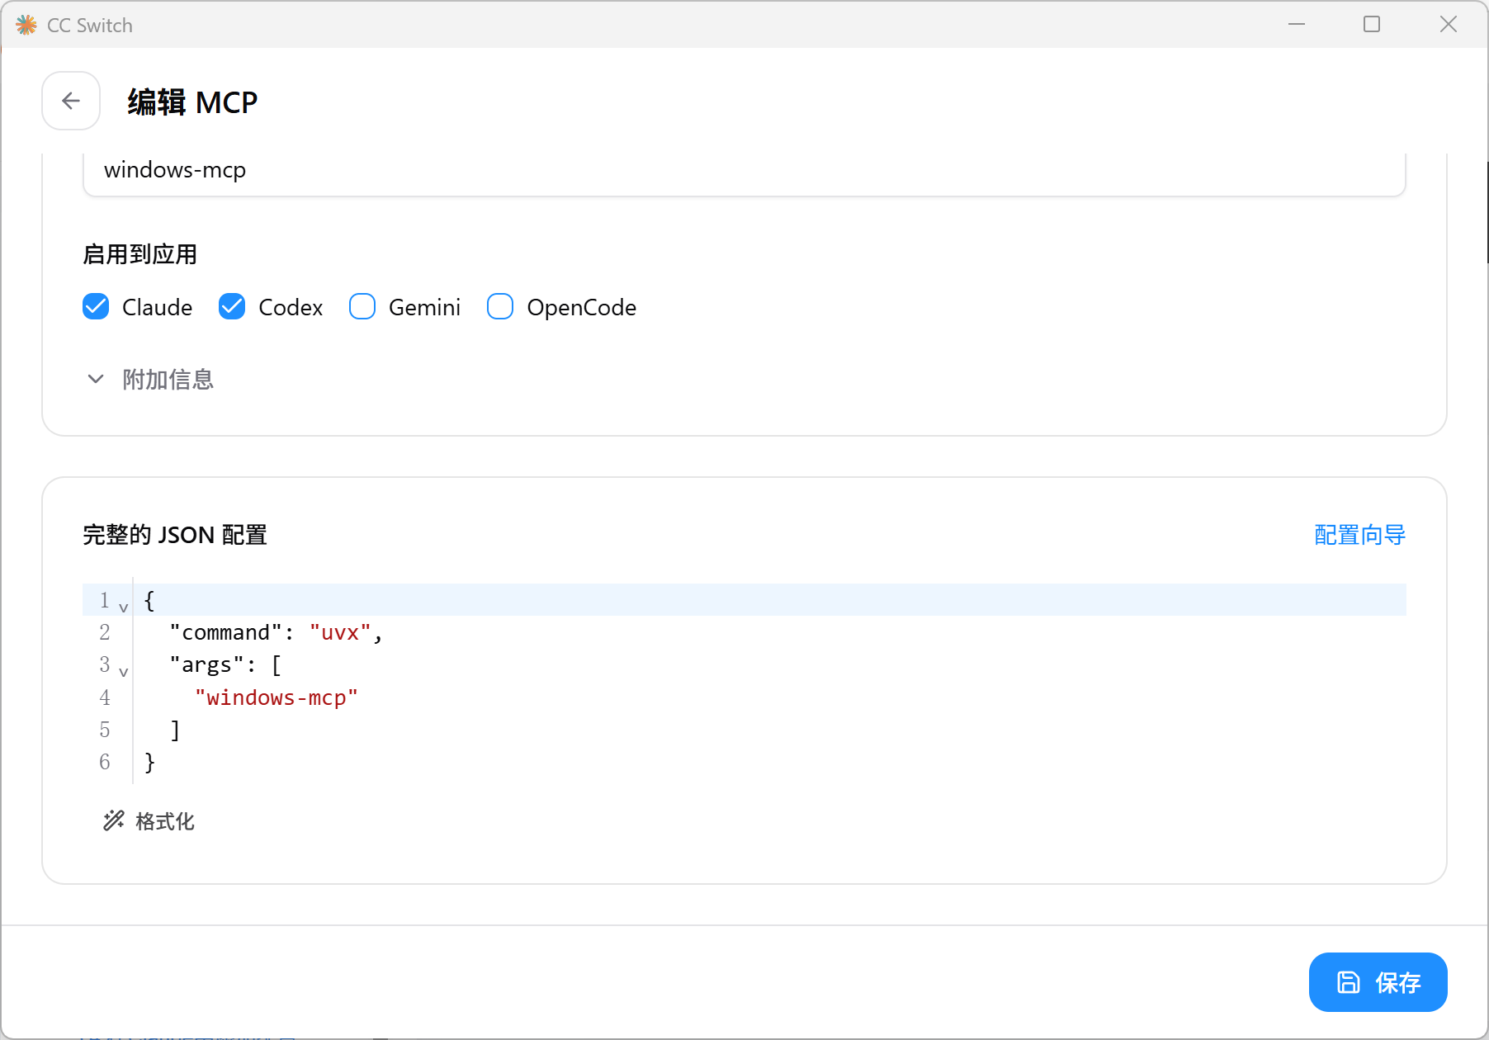Click the 格式化 format button
1489x1040 pixels.
point(149,821)
